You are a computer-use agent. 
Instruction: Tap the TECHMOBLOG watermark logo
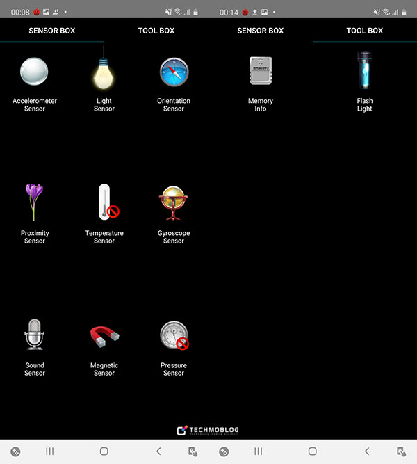[x=208, y=431]
